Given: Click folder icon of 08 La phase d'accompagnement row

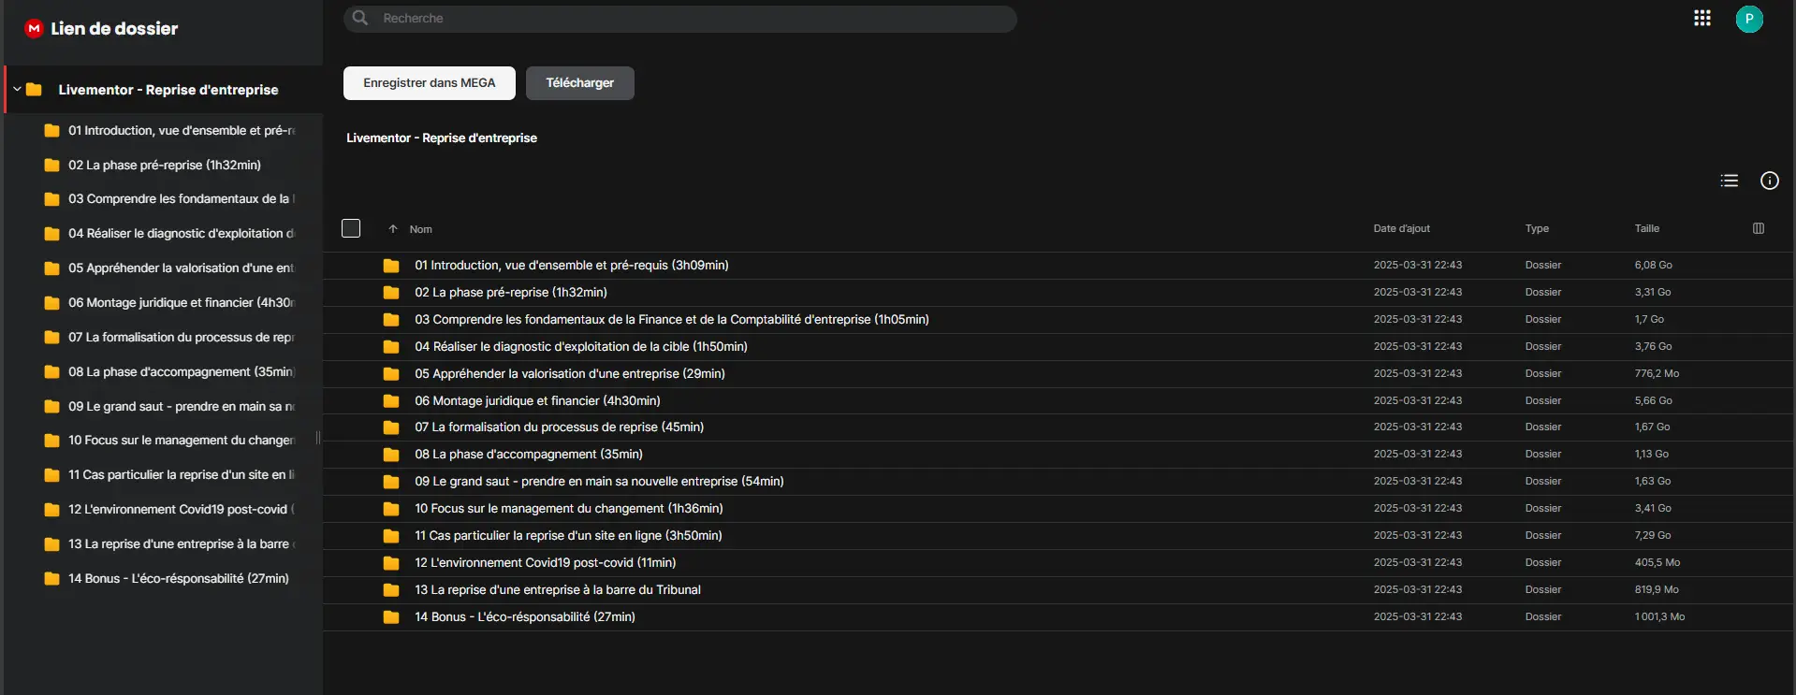Looking at the screenshot, I should [x=391, y=455].
